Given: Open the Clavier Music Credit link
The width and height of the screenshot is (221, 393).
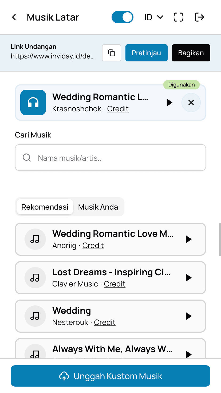Looking at the screenshot, I should pyautogui.click(x=115, y=284).
